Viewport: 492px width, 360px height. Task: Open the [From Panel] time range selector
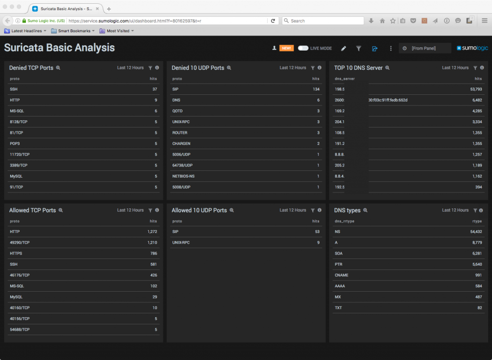[x=425, y=48]
